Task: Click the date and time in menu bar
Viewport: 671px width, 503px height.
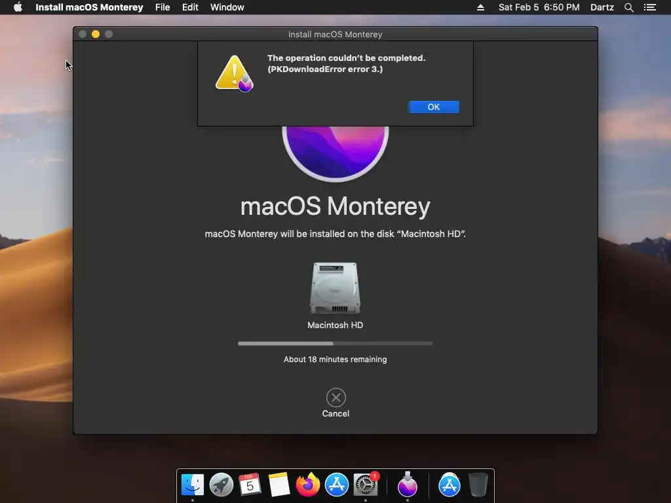Action: click(539, 7)
